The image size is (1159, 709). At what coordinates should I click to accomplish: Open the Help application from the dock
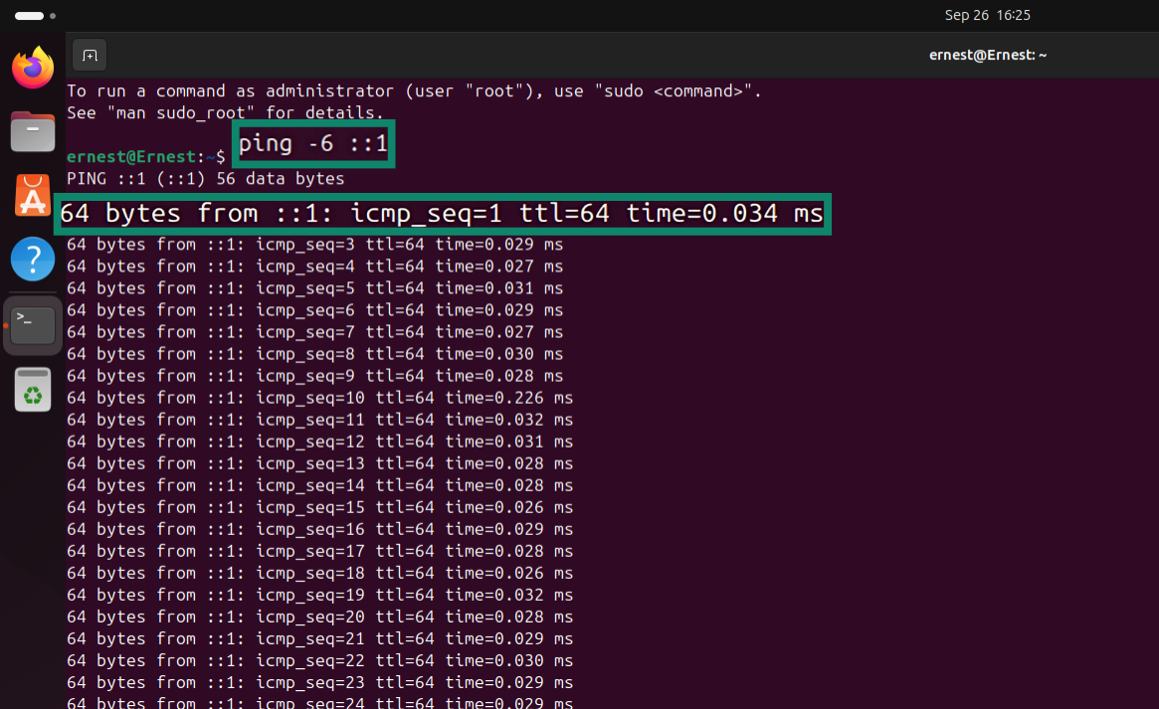32,260
